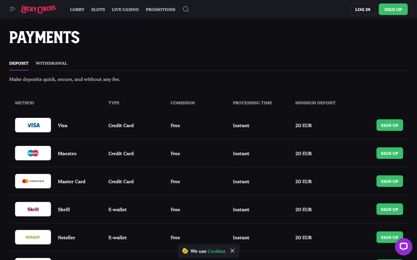Click Free in the Maestro row
This screenshot has height=260, width=417.
coord(175,154)
